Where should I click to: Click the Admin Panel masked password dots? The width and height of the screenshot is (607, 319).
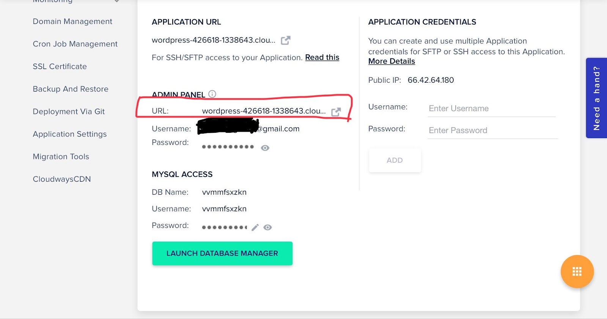click(228, 147)
